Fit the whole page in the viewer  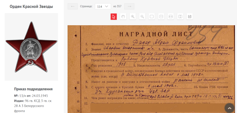point(152,17)
